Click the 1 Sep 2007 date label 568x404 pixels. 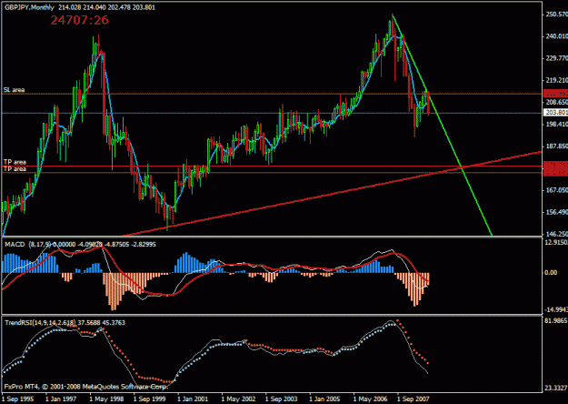click(414, 399)
